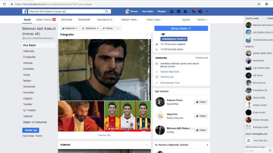The height and width of the screenshot is (153, 273).
Task: Click the Facebook search input field
Action: pos(66,11)
